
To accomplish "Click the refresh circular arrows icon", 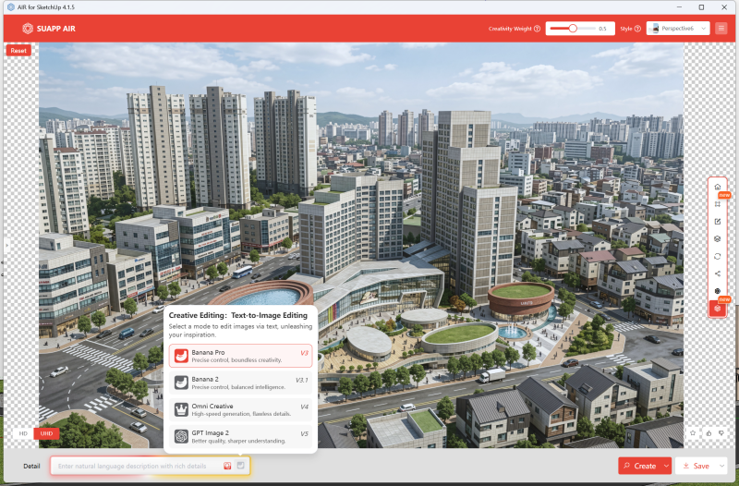I will point(718,257).
